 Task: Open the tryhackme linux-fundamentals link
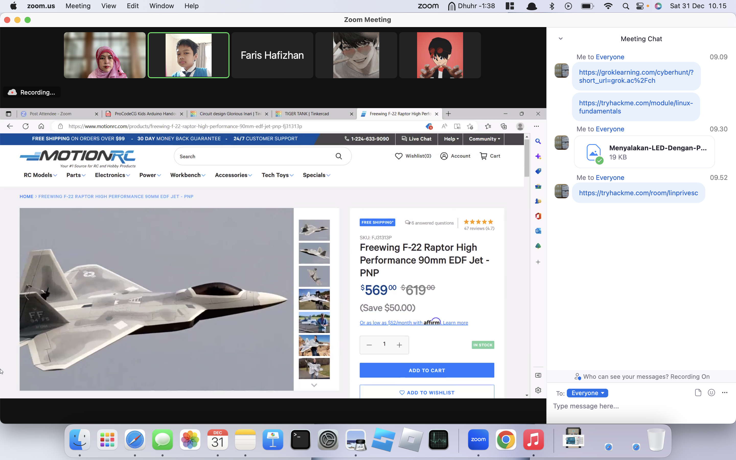636,107
